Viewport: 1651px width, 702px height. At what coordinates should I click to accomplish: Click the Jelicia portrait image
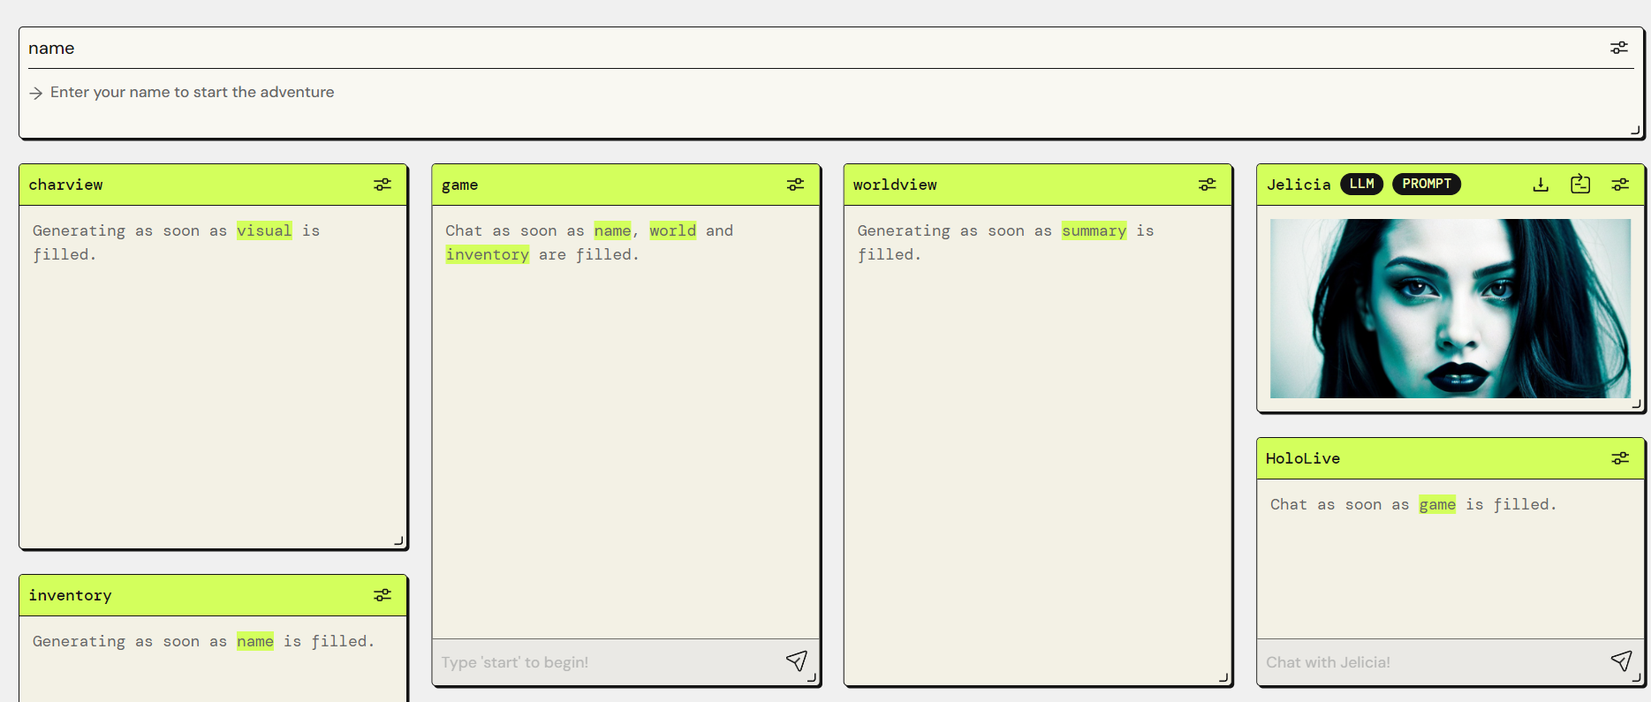[x=1450, y=308]
